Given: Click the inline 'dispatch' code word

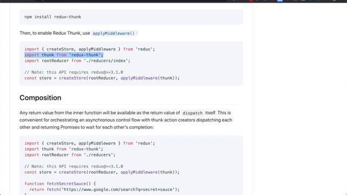Looking at the screenshot, I should click(x=192, y=113).
